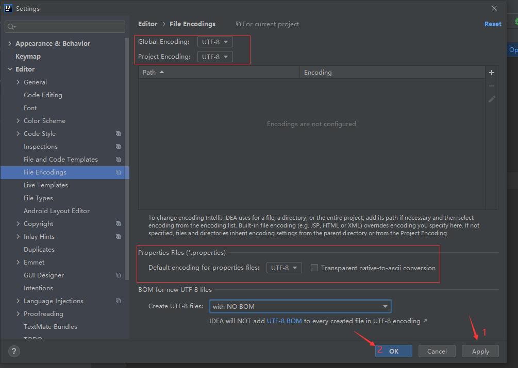Click the IntelliJ logo in title bar
Screen dimensions: 518x368
[x=8, y=8]
